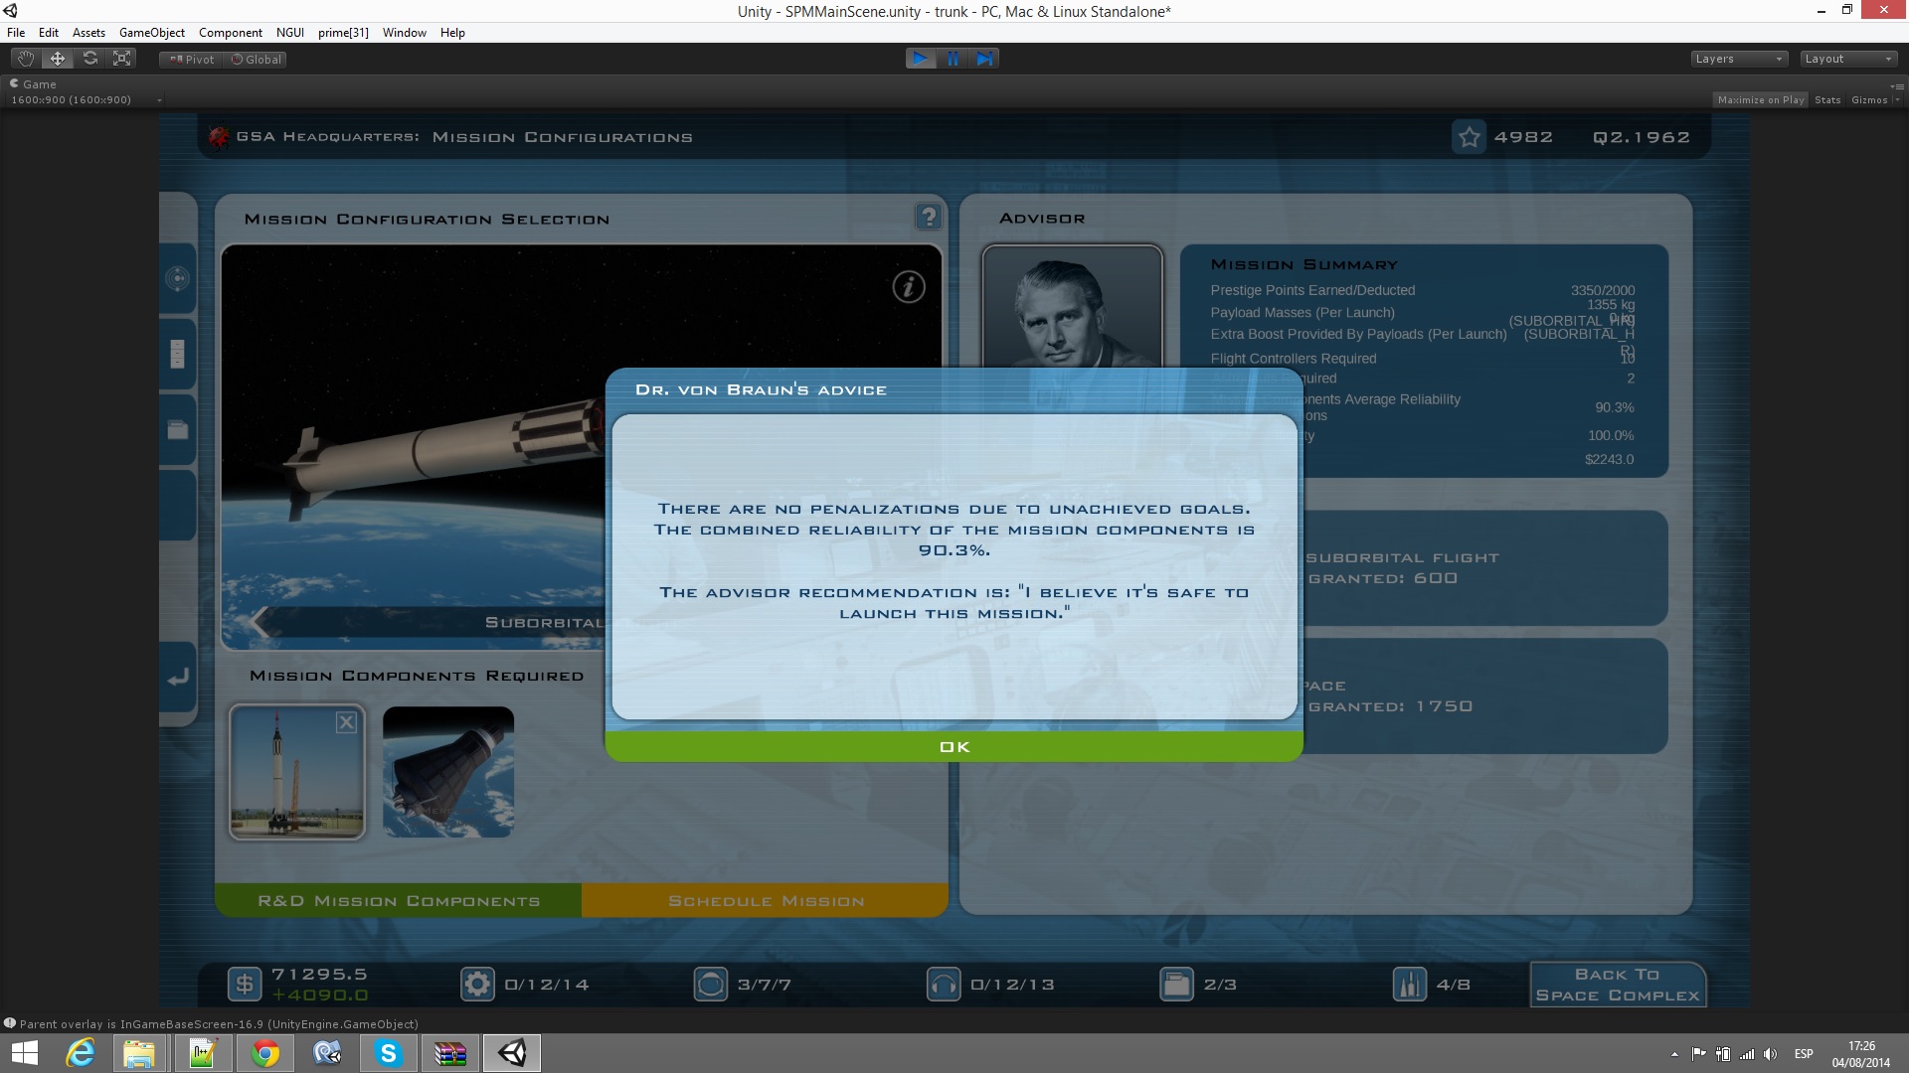The width and height of the screenshot is (1909, 1073).
Task: Toggle Maximize on Play
Action: (x=1760, y=99)
